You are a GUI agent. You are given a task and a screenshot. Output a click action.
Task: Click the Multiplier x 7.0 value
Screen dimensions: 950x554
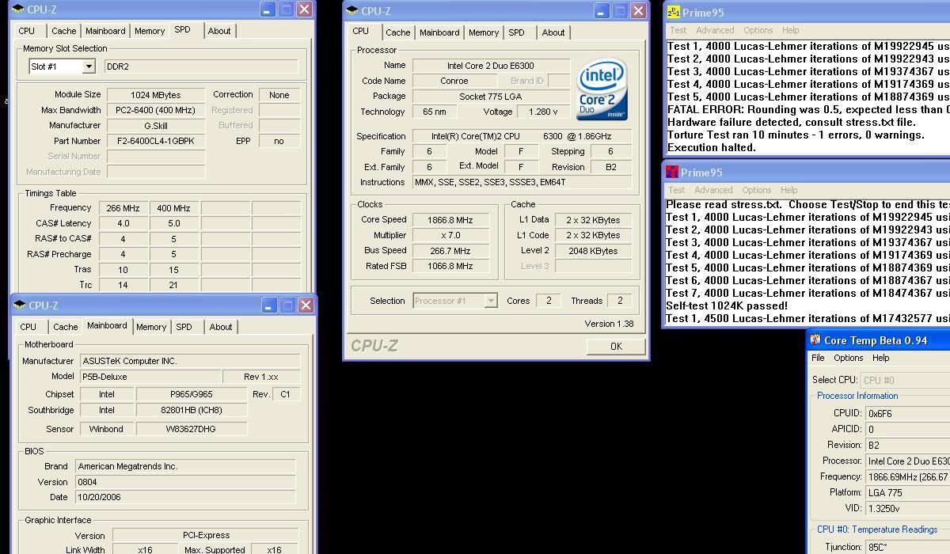pyautogui.click(x=450, y=235)
